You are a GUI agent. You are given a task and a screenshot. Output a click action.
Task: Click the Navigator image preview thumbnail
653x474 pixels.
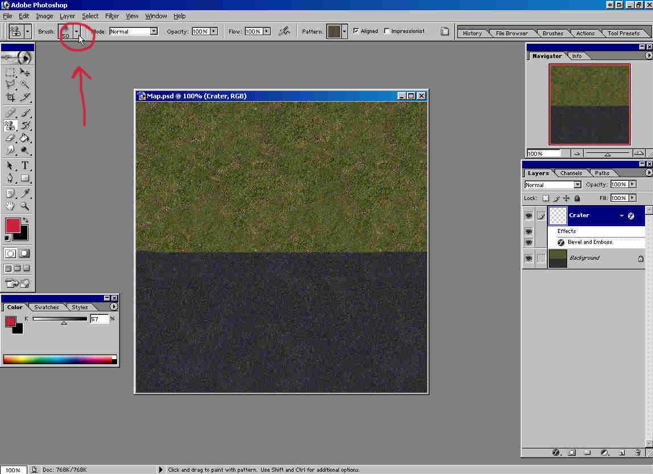click(x=589, y=104)
